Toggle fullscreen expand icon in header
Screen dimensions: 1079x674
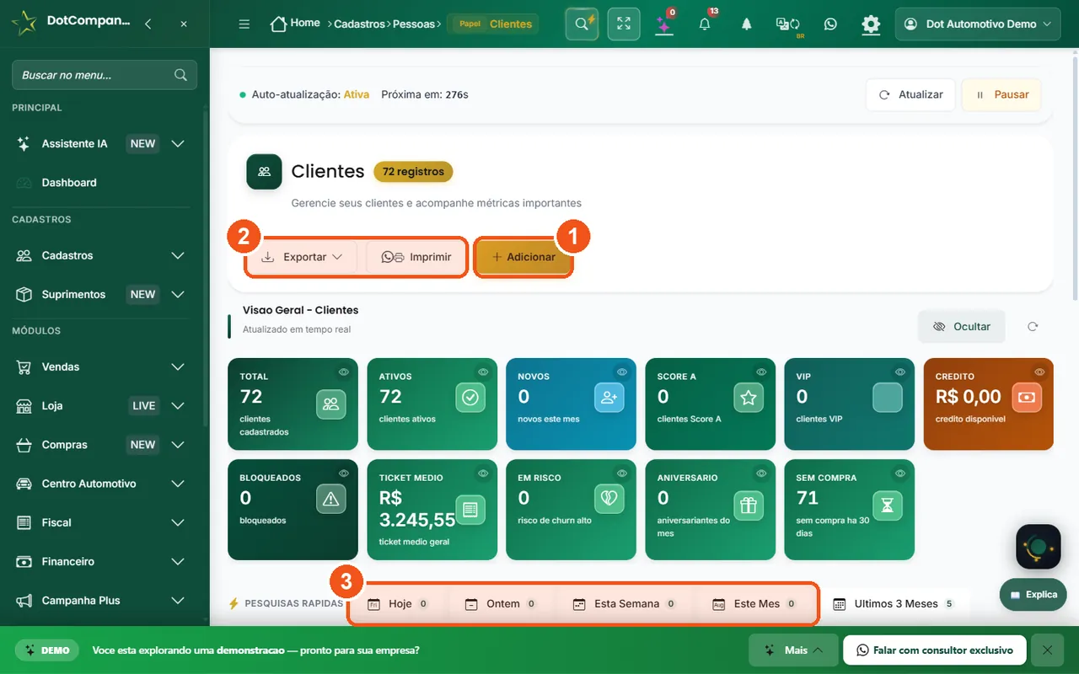[x=624, y=24]
